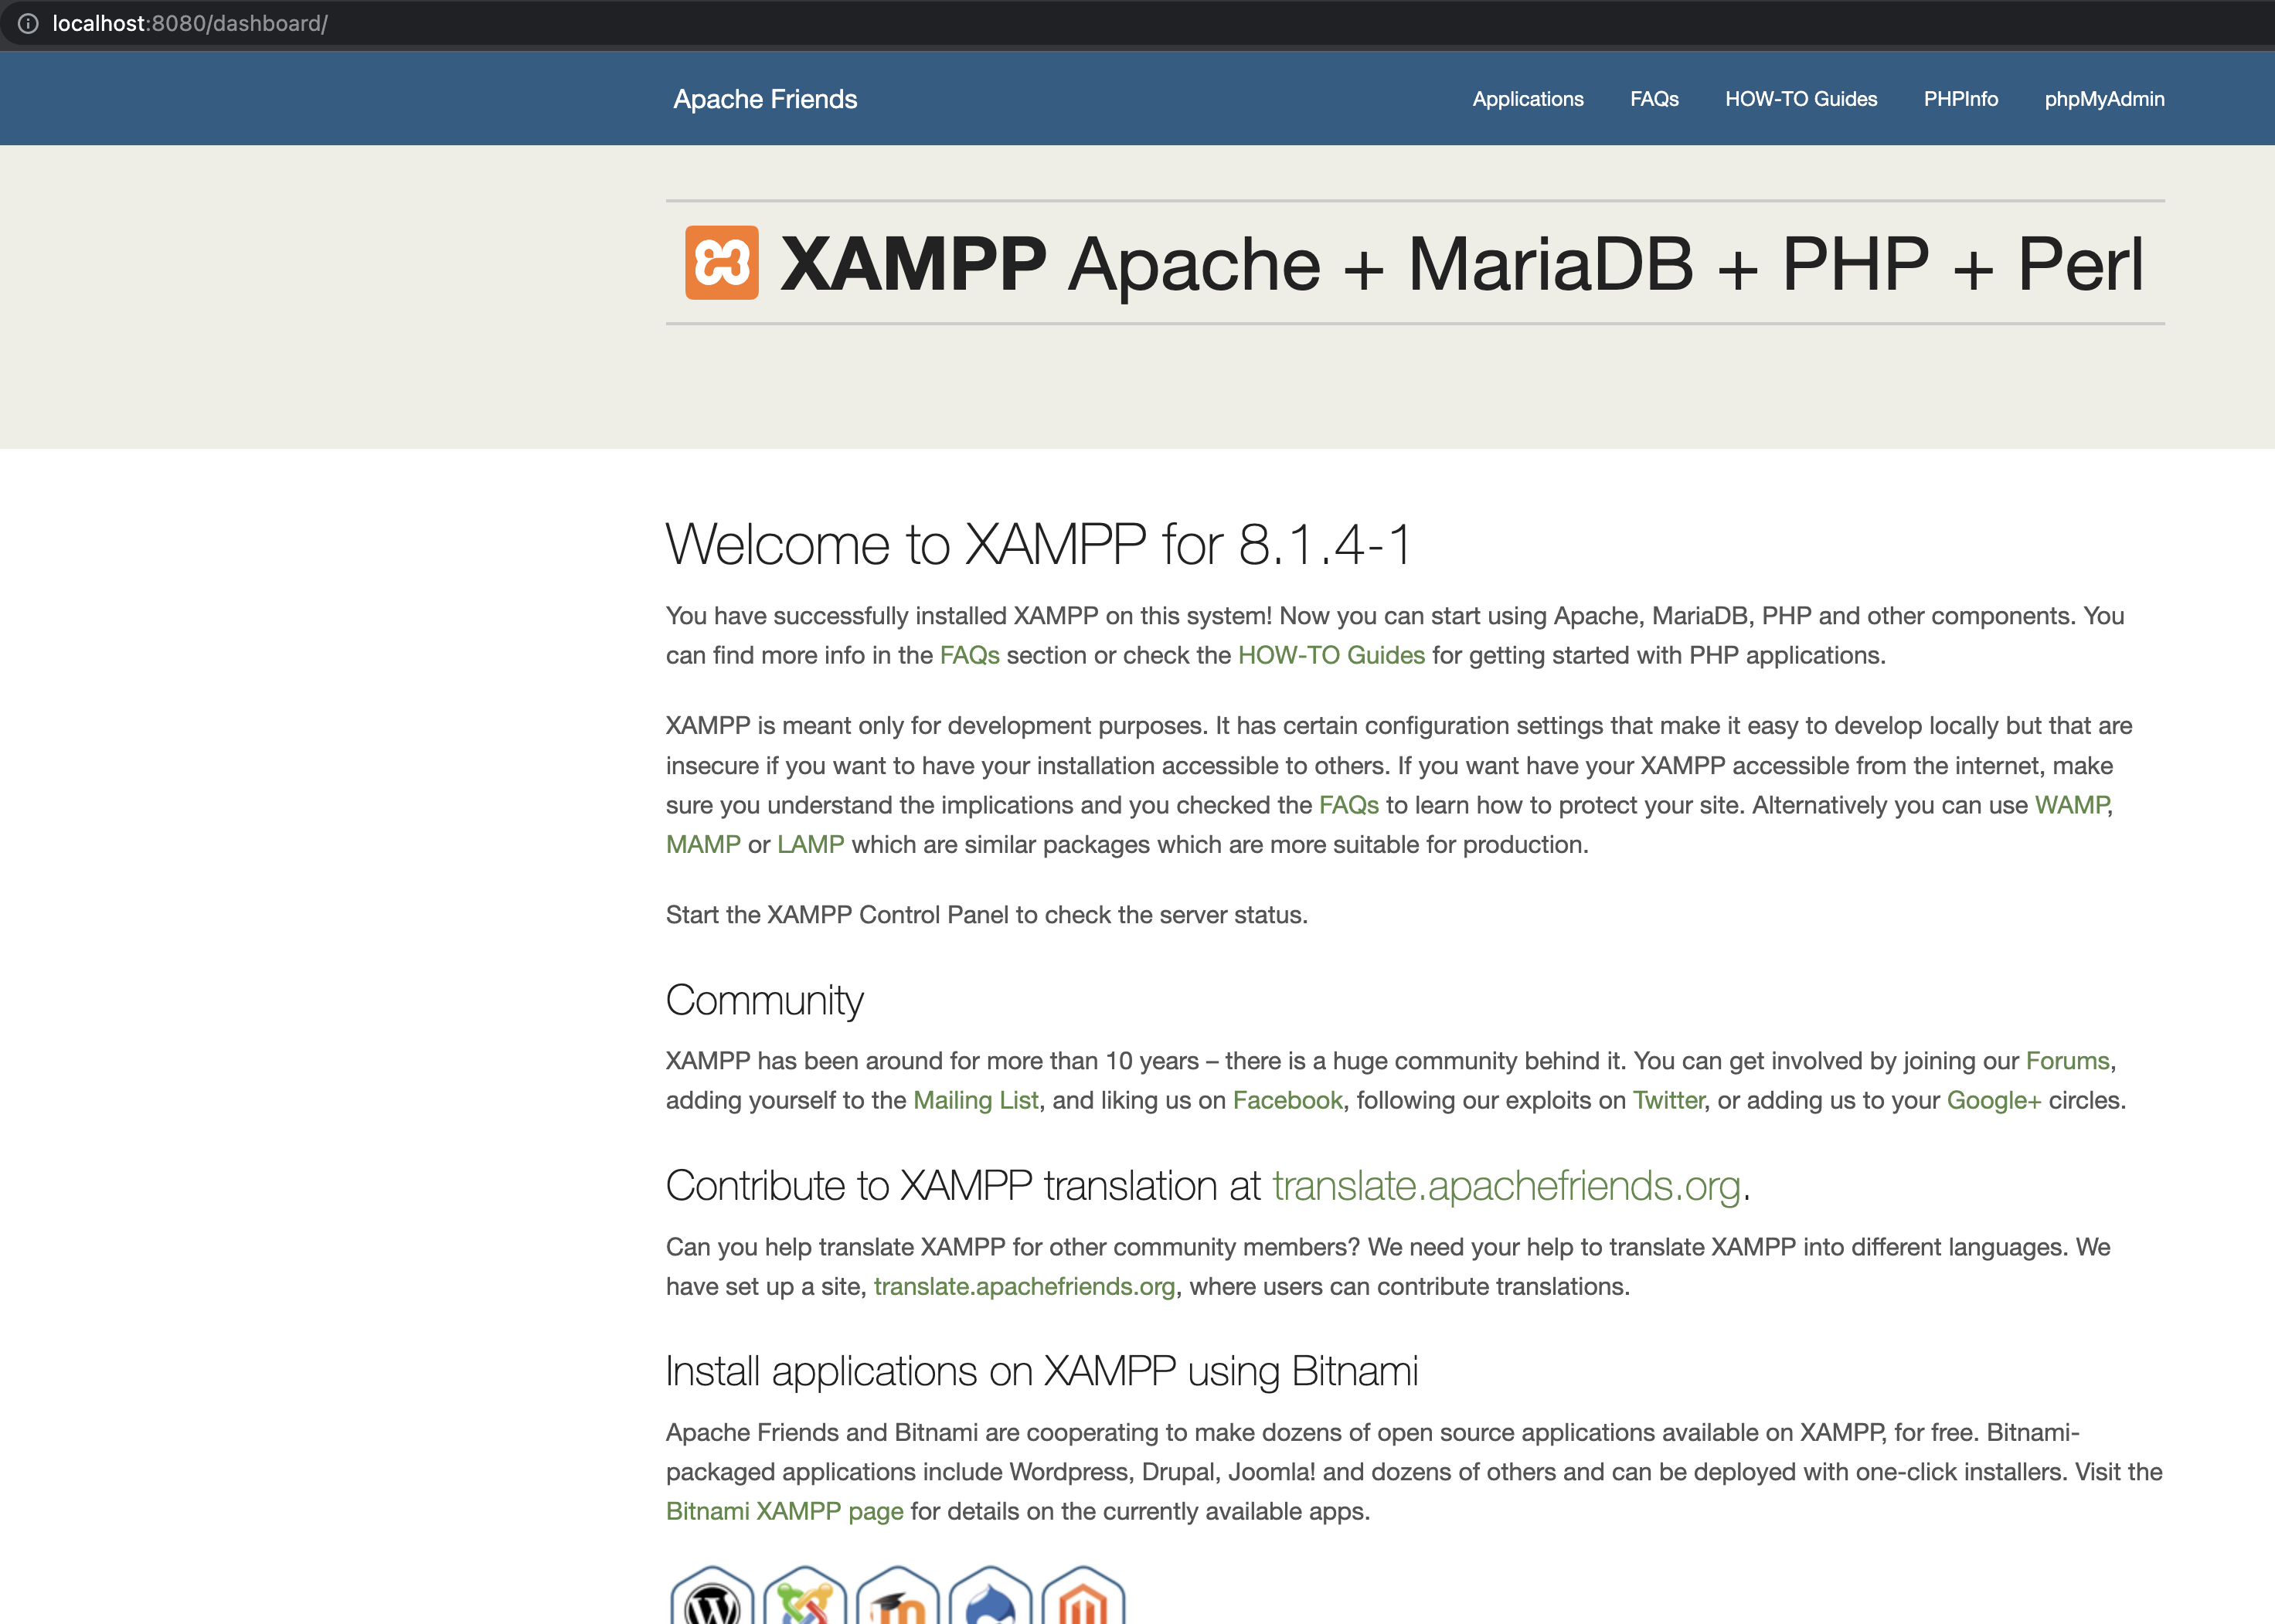Viewport: 2275px width, 1624px height.
Task: Follow the LAMP link
Action: pyautogui.click(x=810, y=844)
